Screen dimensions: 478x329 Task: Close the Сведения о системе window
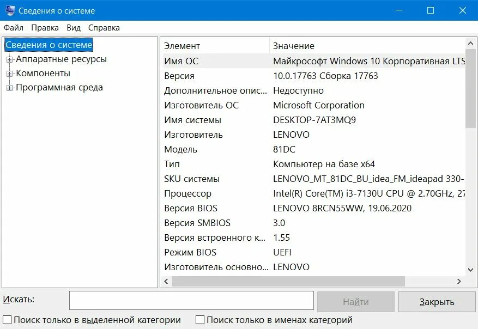coord(462,10)
